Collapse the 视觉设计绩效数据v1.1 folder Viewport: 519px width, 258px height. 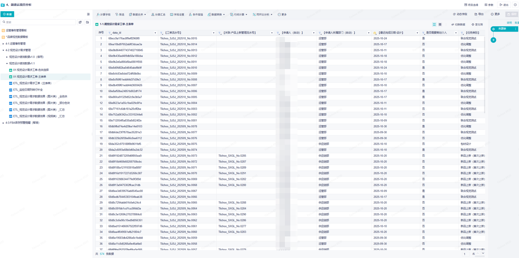tap(7, 63)
